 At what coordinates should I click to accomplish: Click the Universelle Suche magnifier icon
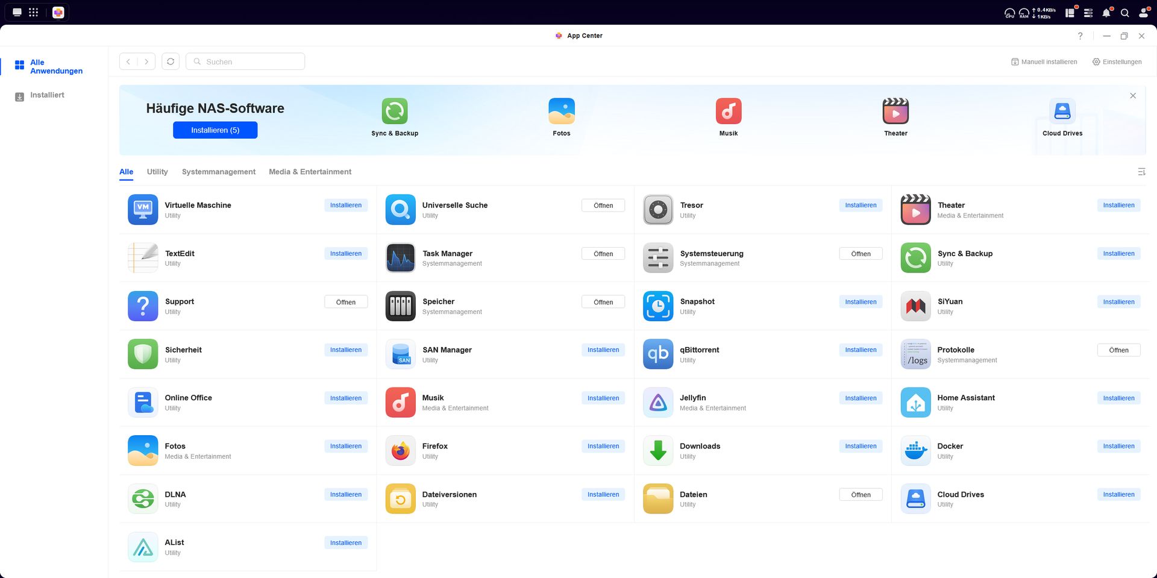[400, 210]
